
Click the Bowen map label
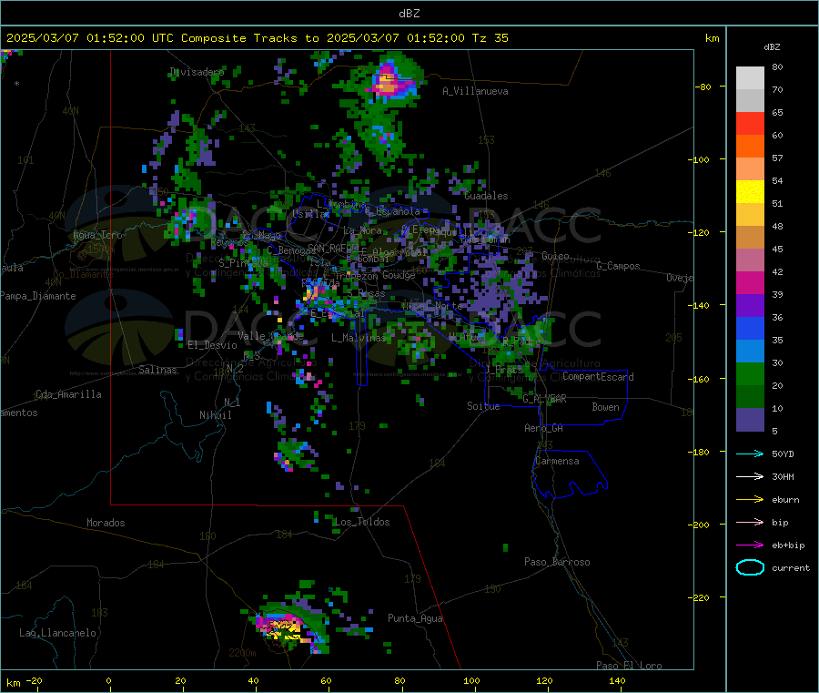[x=605, y=407]
